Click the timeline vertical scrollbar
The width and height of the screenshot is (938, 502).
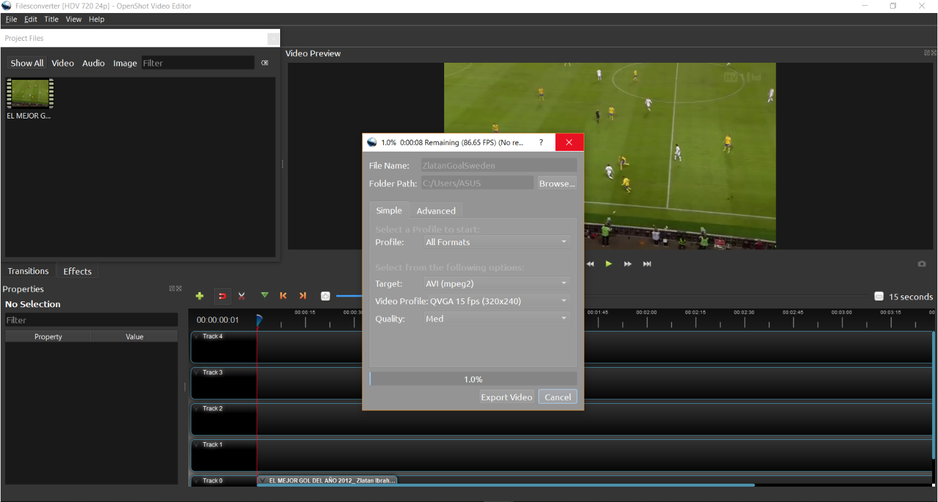(x=933, y=395)
